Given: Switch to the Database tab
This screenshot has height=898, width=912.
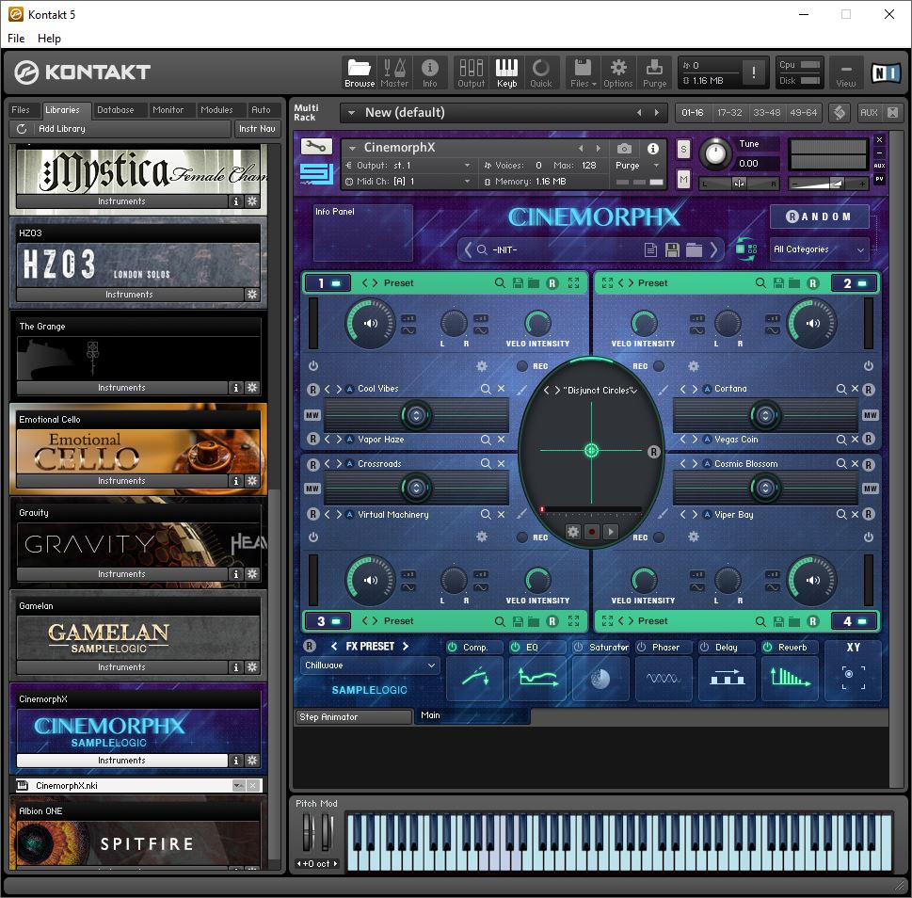Looking at the screenshot, I should tap(115, 110).
